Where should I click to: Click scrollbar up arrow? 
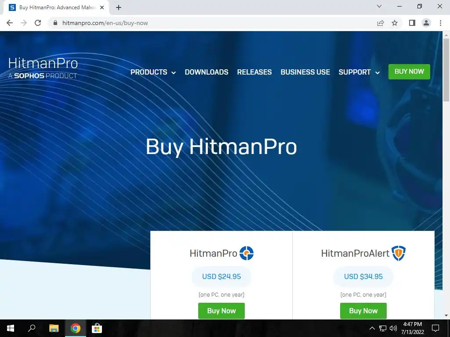[x=446, y=35]
